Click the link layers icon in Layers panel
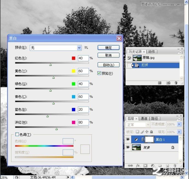This screenshot has width=189, height=179. pos(130,166)
